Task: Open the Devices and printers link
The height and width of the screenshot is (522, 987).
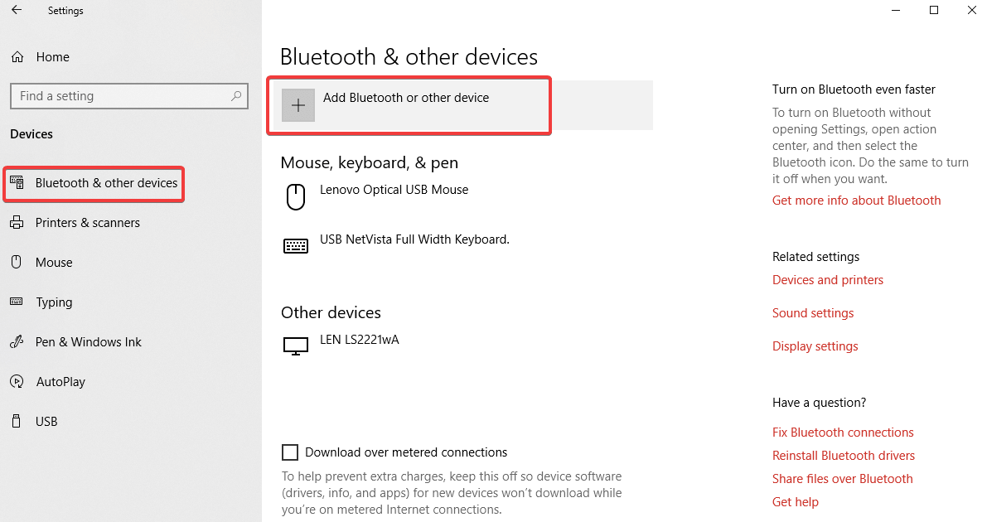Action: click(x=828, y=279)
